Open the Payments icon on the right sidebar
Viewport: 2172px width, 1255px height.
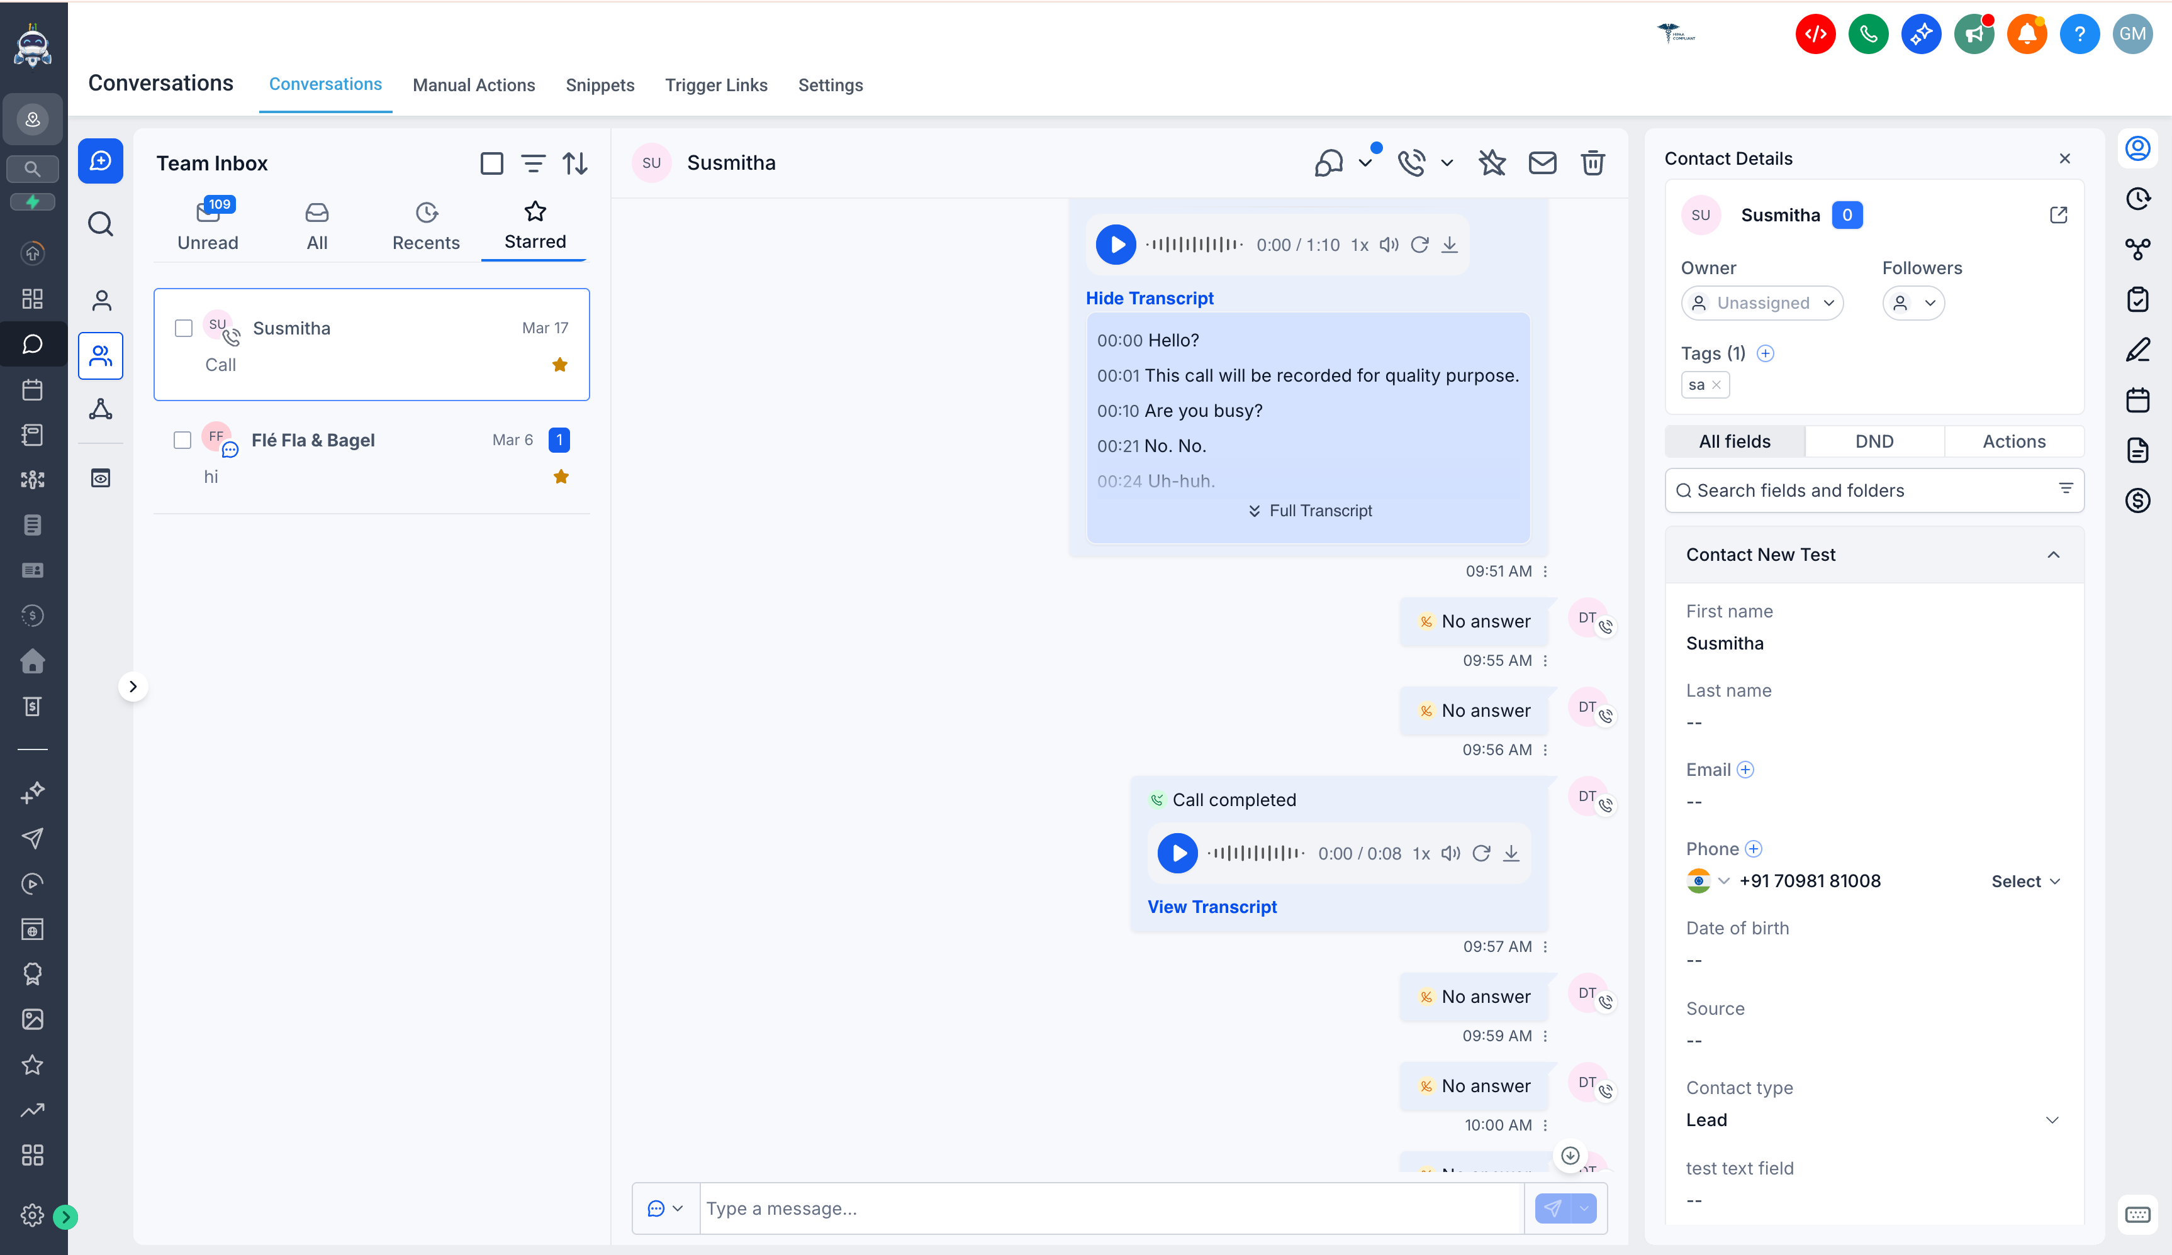(x=2139, y=500)
